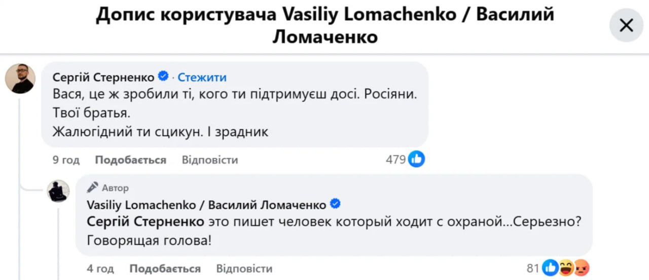
Task: Click the bold Сергій Стерненко mention in reply
Action: coord(146,222)
